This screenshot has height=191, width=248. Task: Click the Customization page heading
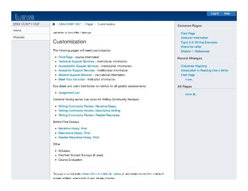tap(70, 41)
